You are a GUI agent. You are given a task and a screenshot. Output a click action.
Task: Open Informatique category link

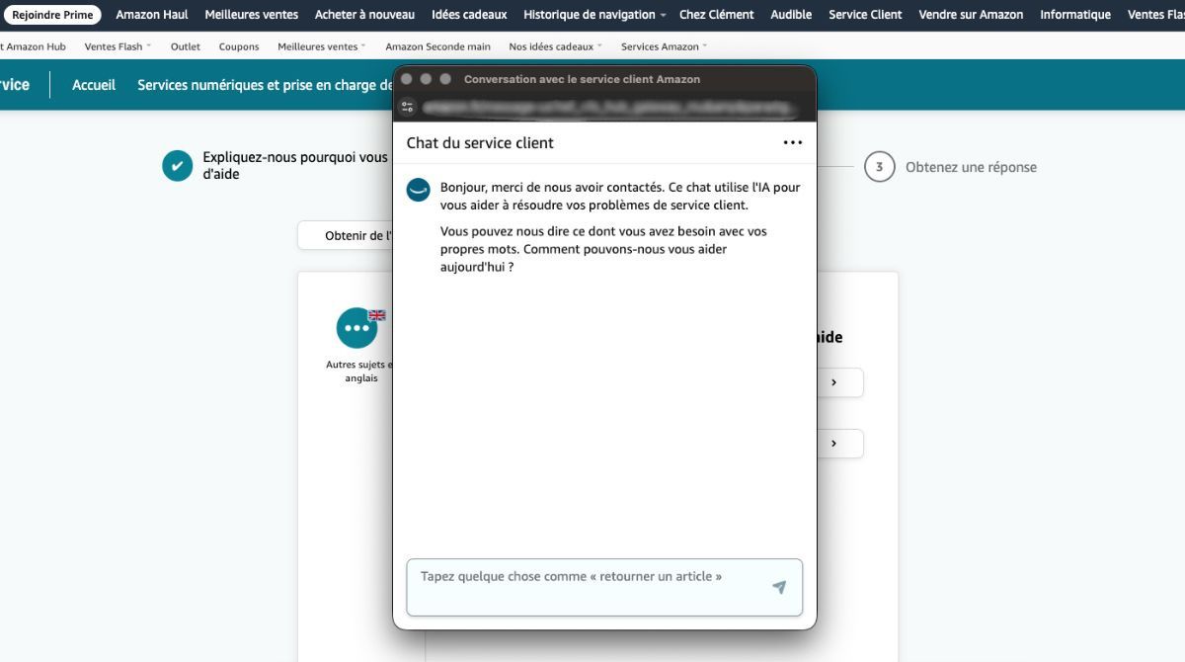point(1075,15)
